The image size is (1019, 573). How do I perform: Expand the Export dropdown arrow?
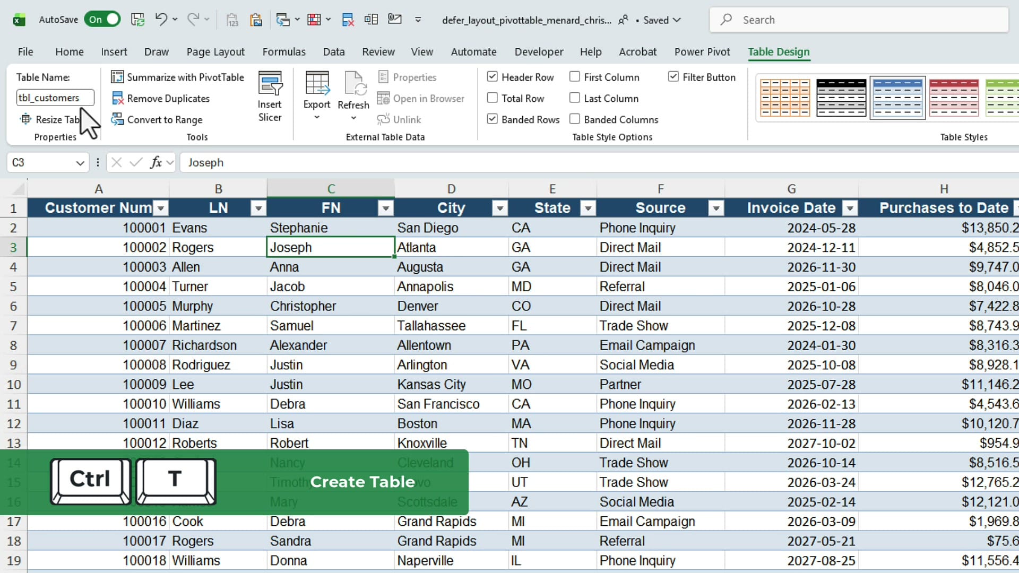pos(317,117)
